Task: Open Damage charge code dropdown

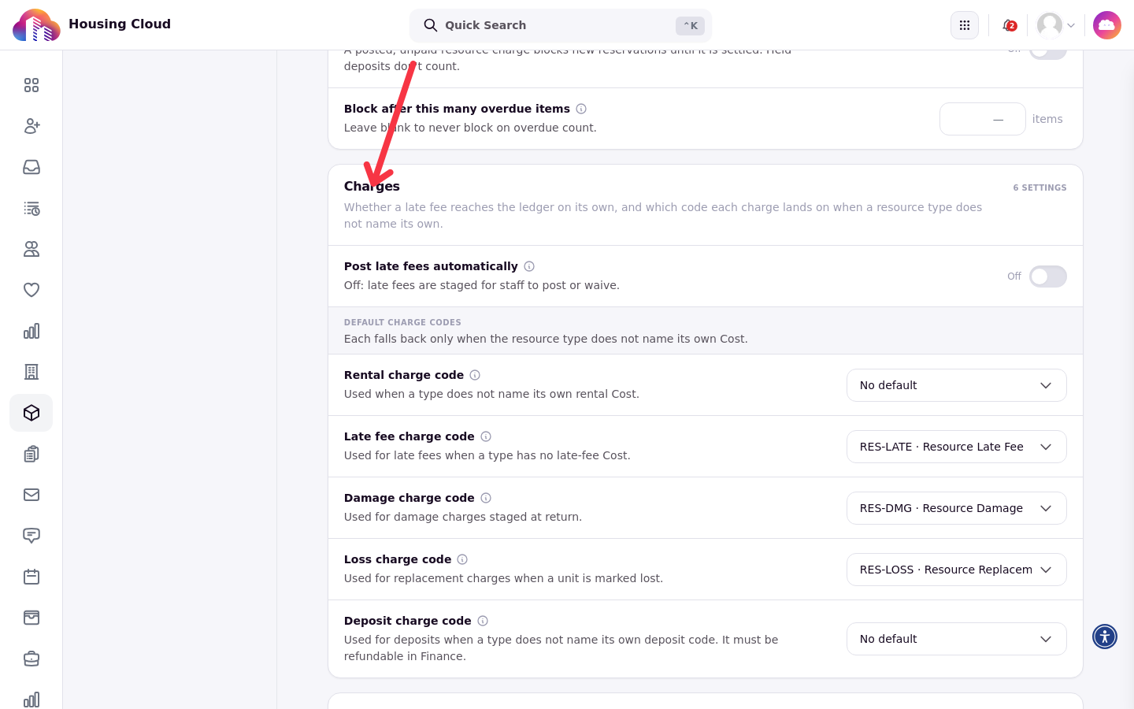Action: [x=957, y=508]
